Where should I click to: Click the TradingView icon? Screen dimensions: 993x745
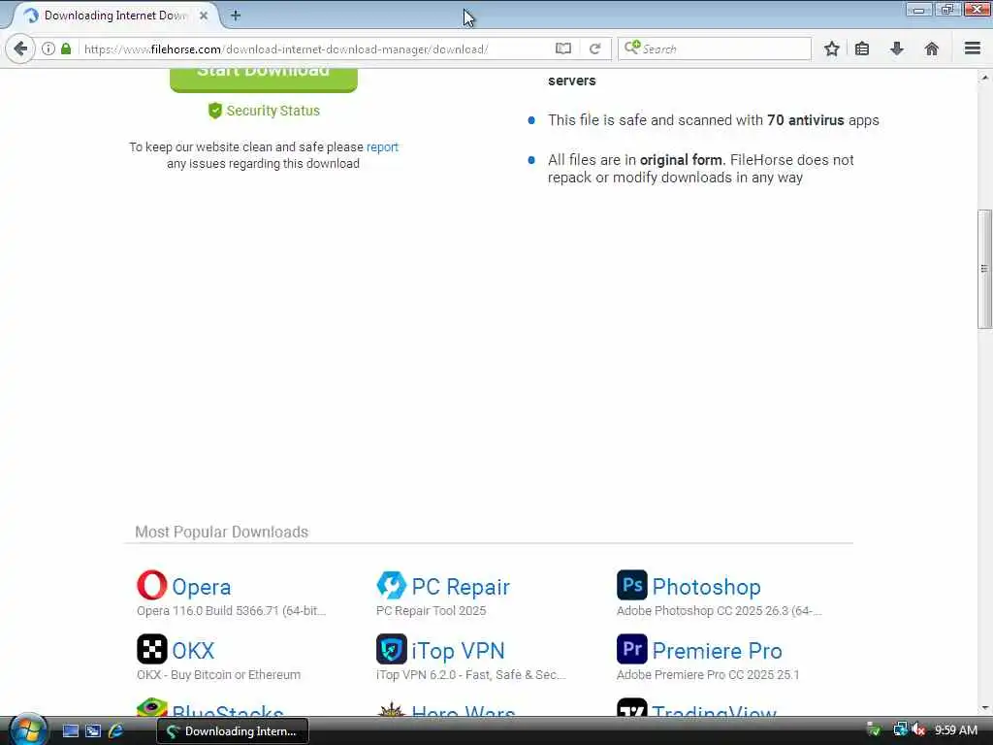coord(632,707)
